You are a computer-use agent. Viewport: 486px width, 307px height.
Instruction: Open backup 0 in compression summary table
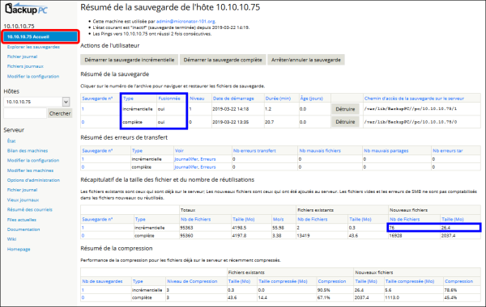point(83,298)
